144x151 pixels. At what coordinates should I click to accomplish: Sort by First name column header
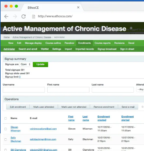[x=71, y=118]
